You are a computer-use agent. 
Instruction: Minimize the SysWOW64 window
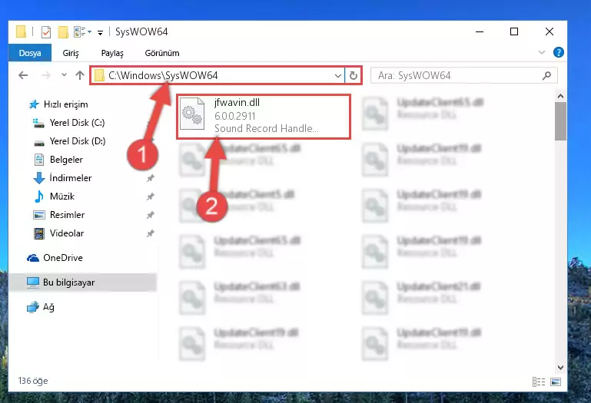pos(480,31)
